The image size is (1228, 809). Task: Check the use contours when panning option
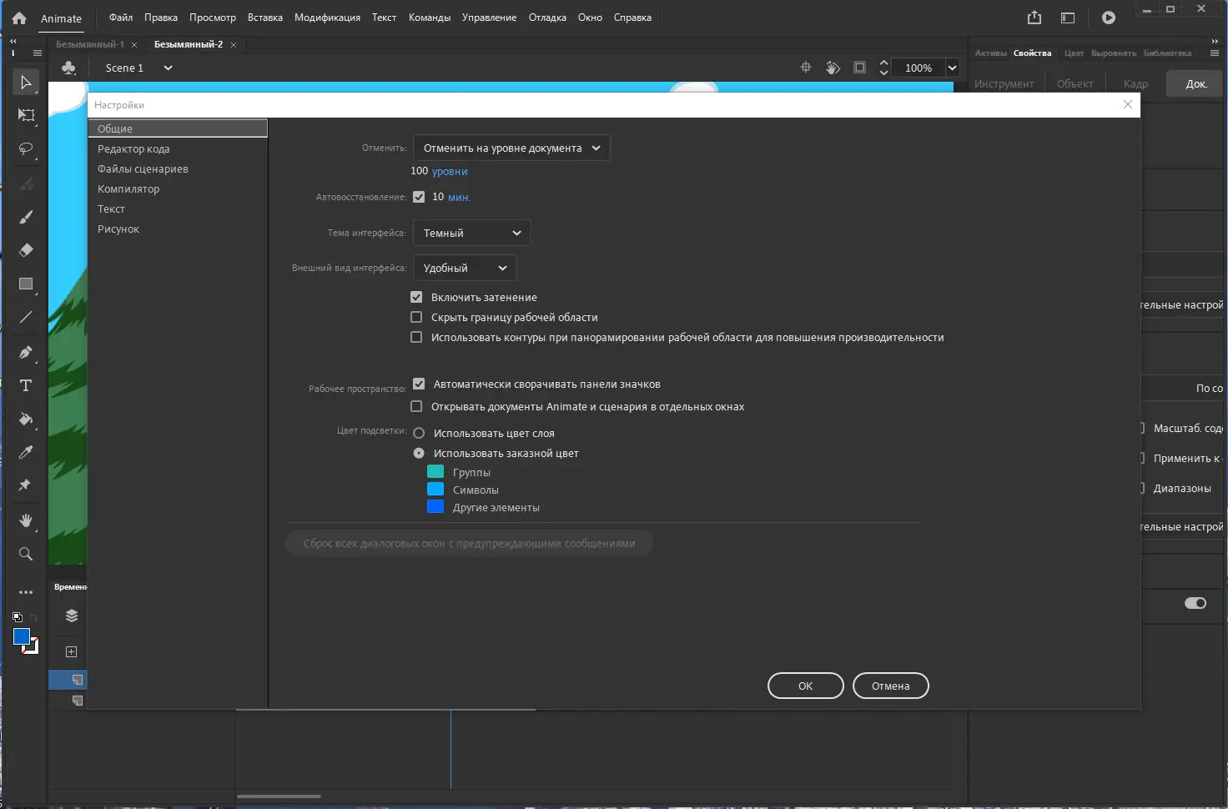pos(416,337)
